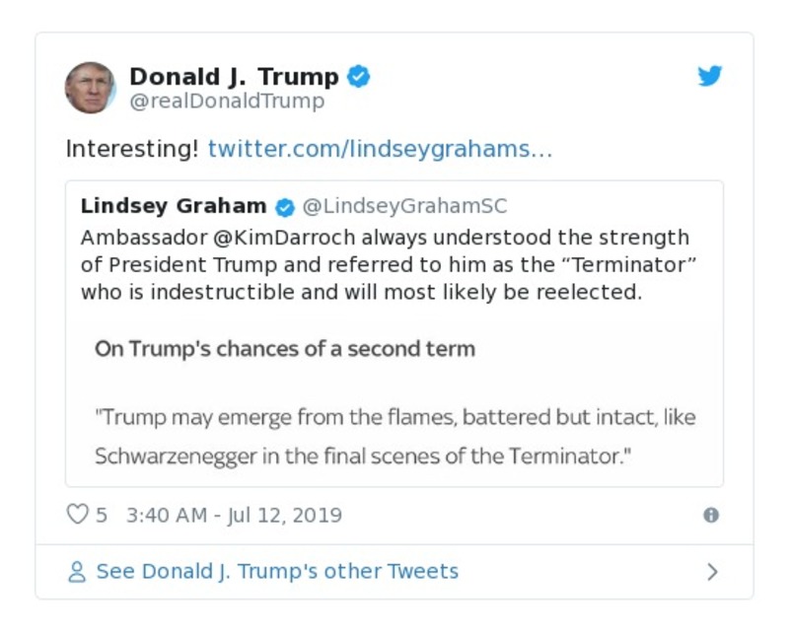Open the twitter.com/lindseygrahams link
Screen dimensions: 789x633
[384, 149]
